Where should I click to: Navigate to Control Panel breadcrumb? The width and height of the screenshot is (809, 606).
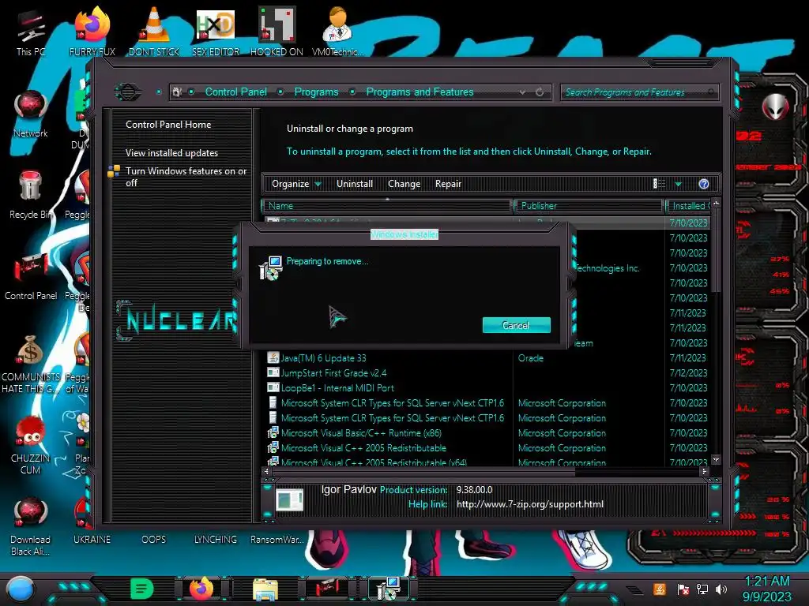click(235, 92)
